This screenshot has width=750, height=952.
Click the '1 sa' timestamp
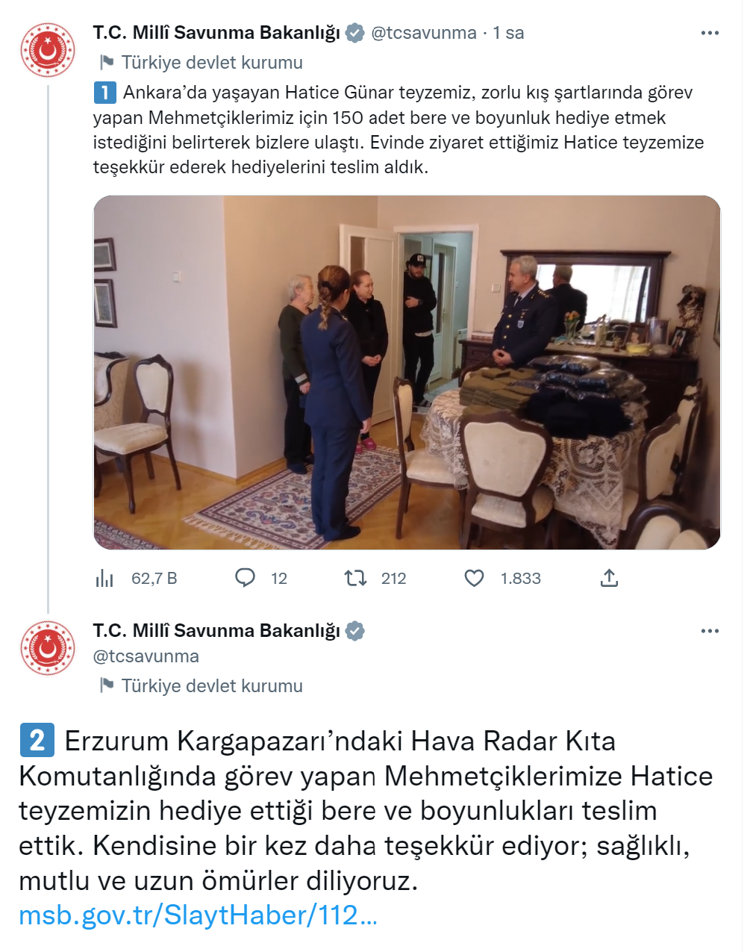tap(508, 33)
